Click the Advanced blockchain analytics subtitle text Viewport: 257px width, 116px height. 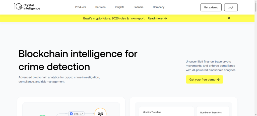pos(59,79)
